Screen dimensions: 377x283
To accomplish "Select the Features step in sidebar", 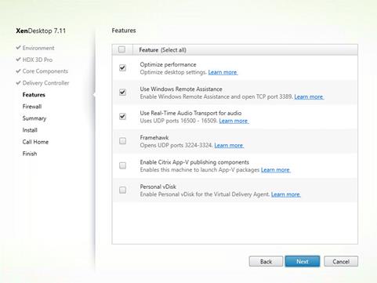I will point(34,95).
